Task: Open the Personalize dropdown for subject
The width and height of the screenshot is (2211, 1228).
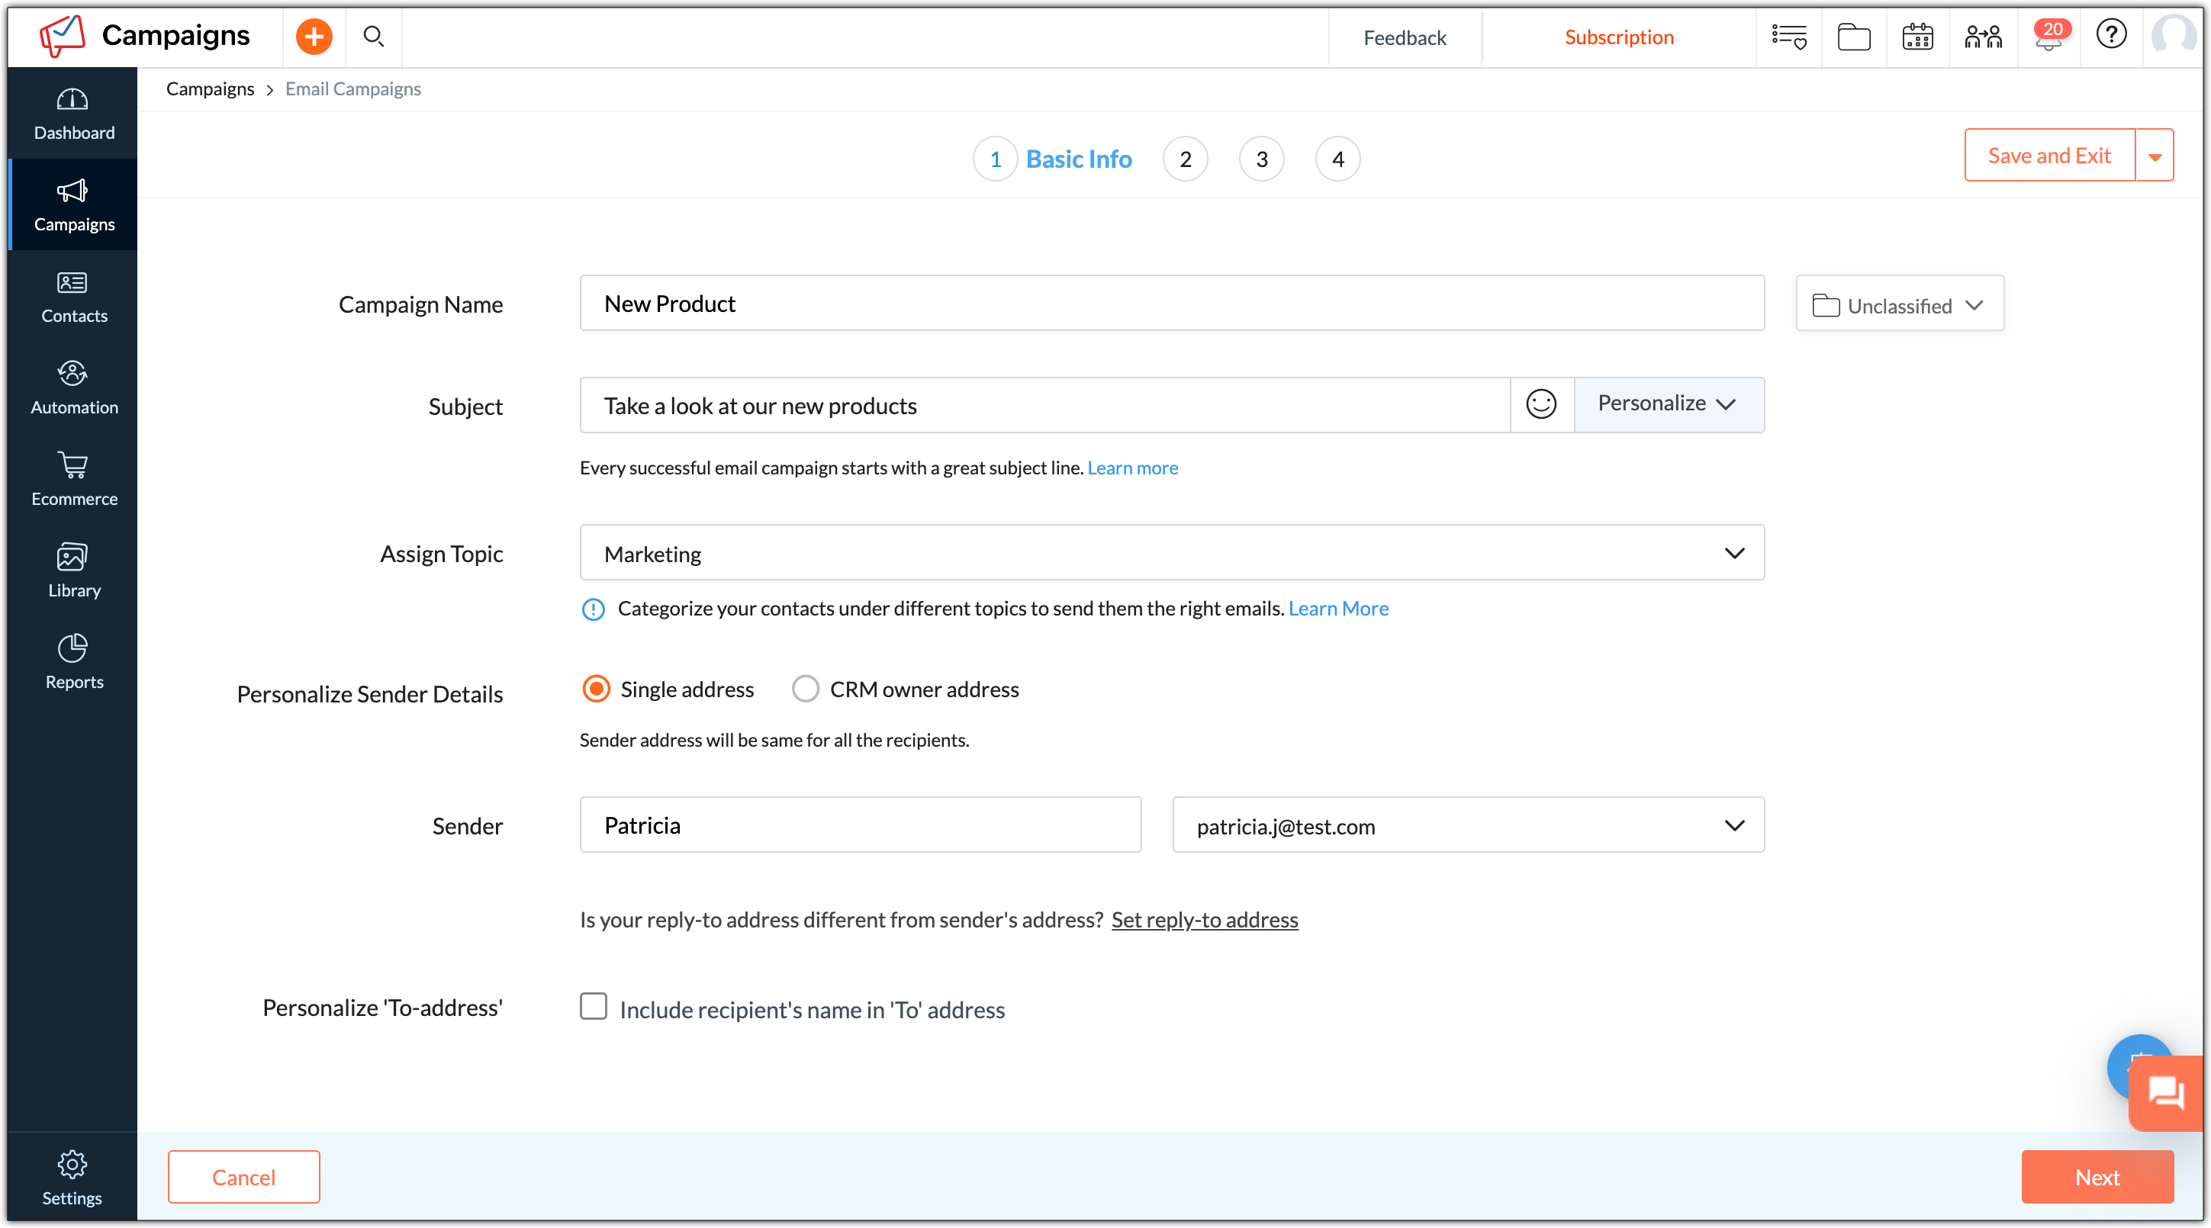Action: (x=1669, y=404)
